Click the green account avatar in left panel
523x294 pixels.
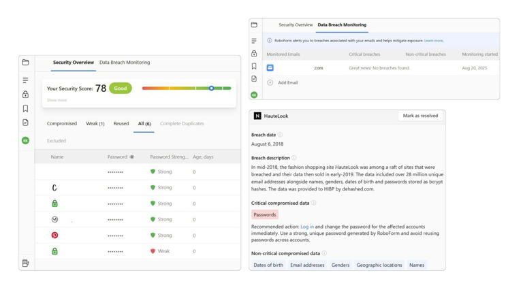pyautogui.click(x=25, y=141)
